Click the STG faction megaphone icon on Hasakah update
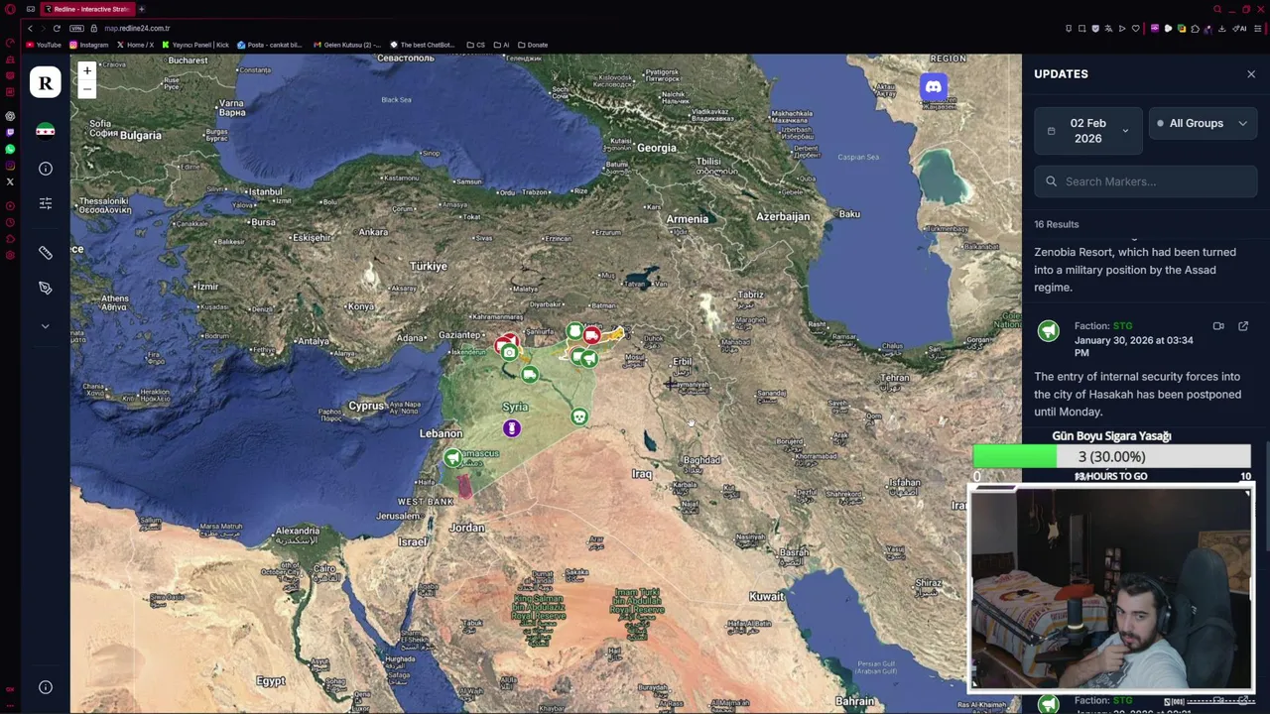The width and height of the screenshot is (1270, 714). (x=1049, y=331)
